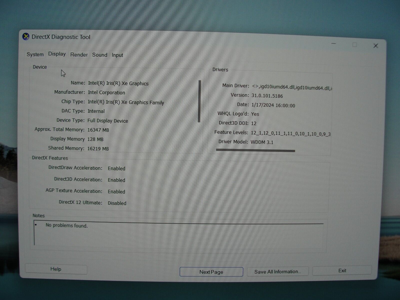400x300 pixels.
Task: Click Direct3D Acceleration Enabled value
Action: [116, 180]
